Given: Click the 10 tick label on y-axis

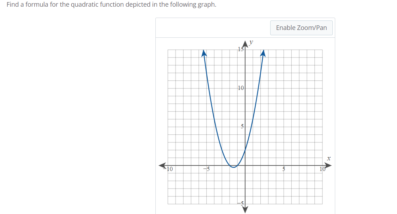Looking at the screenshot, I should [241, 88].
